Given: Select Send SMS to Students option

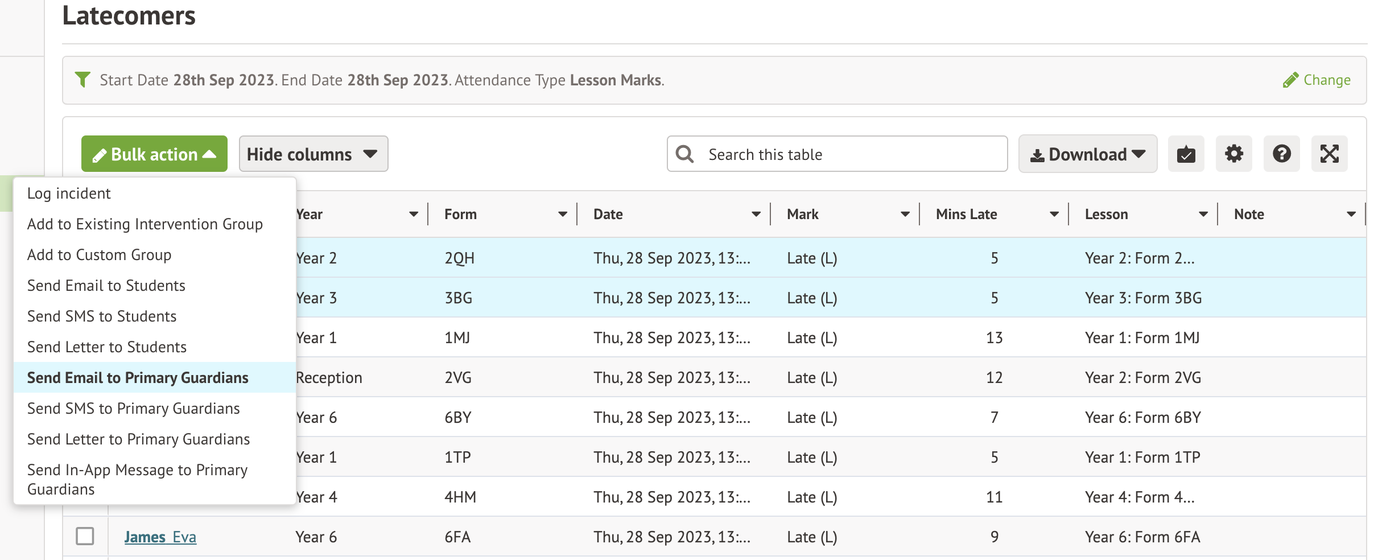Looking at the screenshot, I should [x=102, y=316].
